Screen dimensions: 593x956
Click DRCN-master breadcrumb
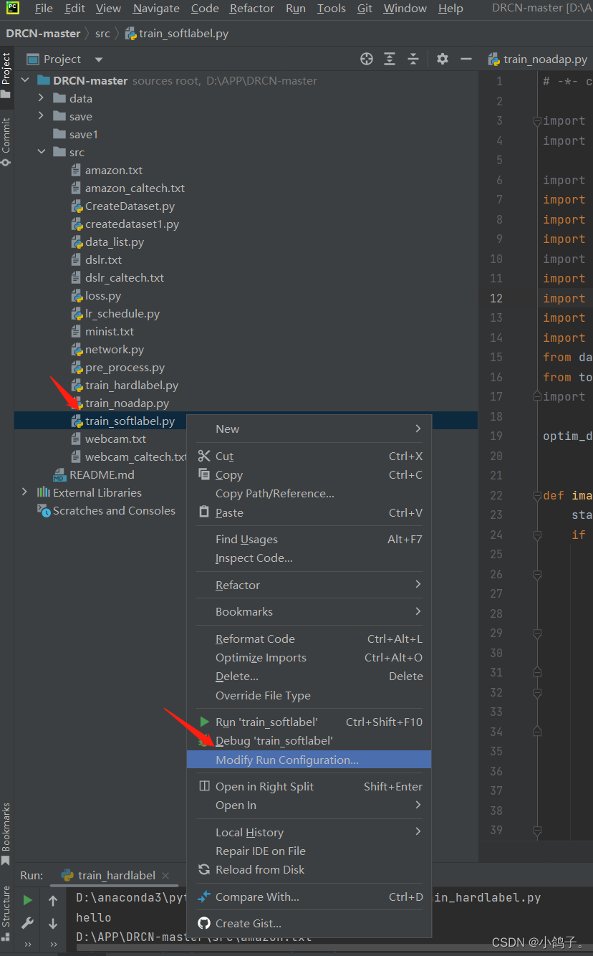click(44, 33)
